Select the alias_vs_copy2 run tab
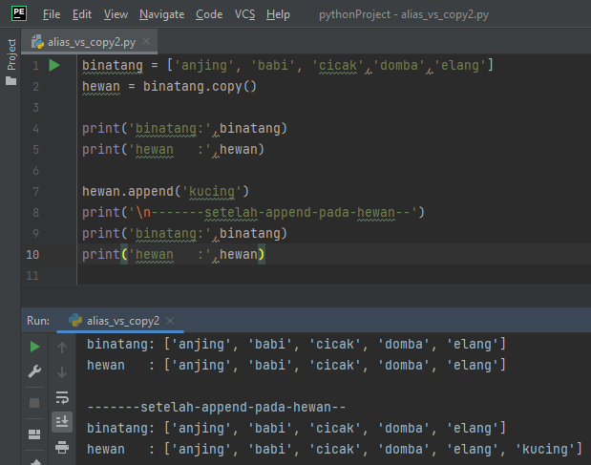Screen dimensions: 591x465 tap(120, 321)
